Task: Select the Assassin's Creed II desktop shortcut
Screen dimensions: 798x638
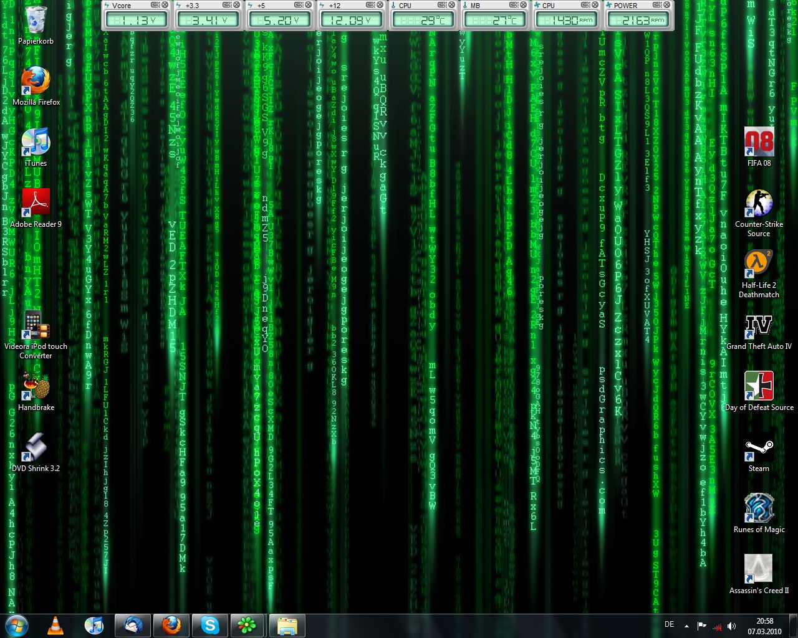Action: [x=759, y=574]
